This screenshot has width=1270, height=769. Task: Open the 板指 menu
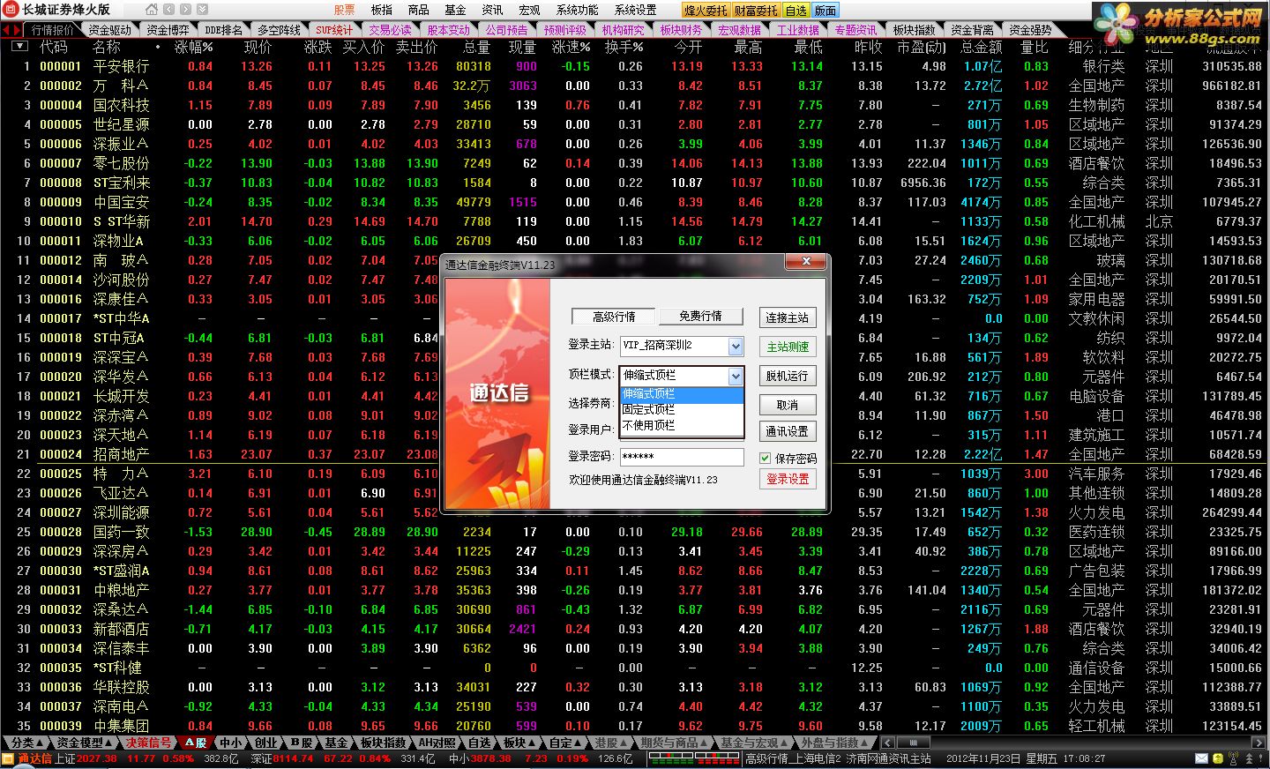point(381,10)
